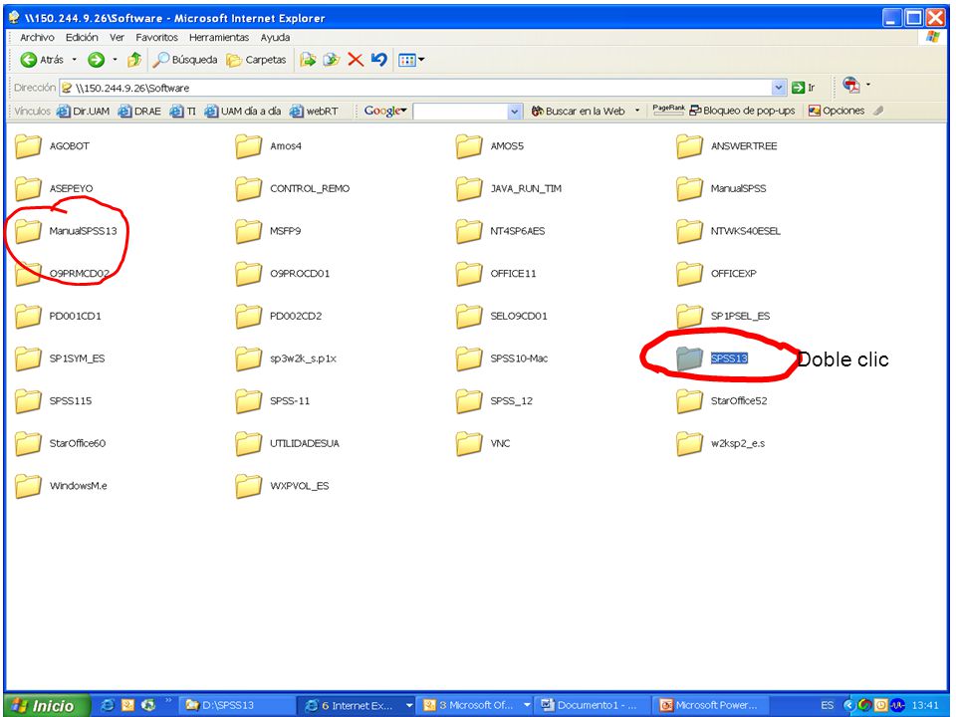Screen dimensions: 956x717
Task: Open the Archivo menu
Action: (x=37, y=37)
